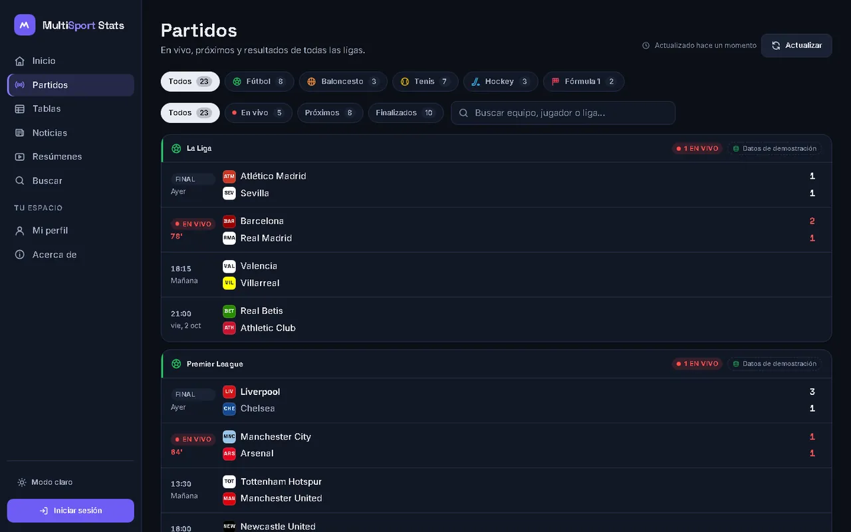Open Buscar in the sidebar
Image resolution: width=851 pixels, height=532 pixels.
click(70, 181)
